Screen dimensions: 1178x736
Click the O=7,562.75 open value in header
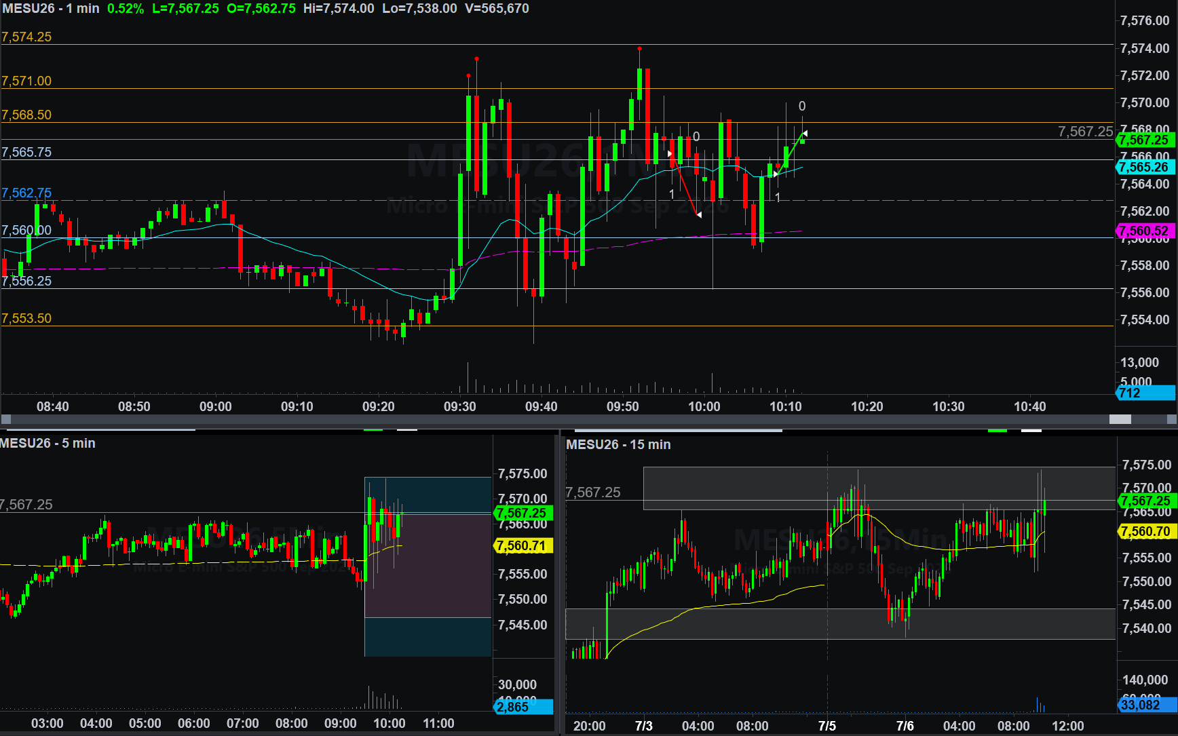click(x=261, y=9)
